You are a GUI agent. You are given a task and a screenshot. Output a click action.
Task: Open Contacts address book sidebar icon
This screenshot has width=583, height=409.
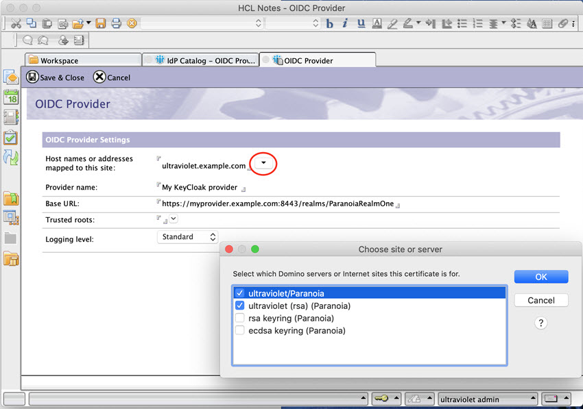coord(11,117)
